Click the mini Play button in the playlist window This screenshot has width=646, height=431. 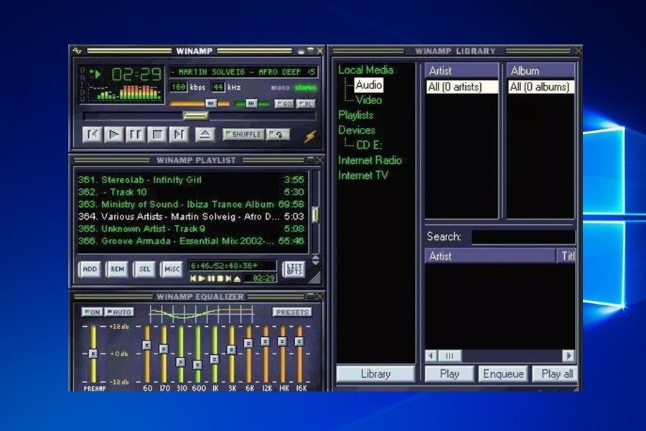click(202, 279)
